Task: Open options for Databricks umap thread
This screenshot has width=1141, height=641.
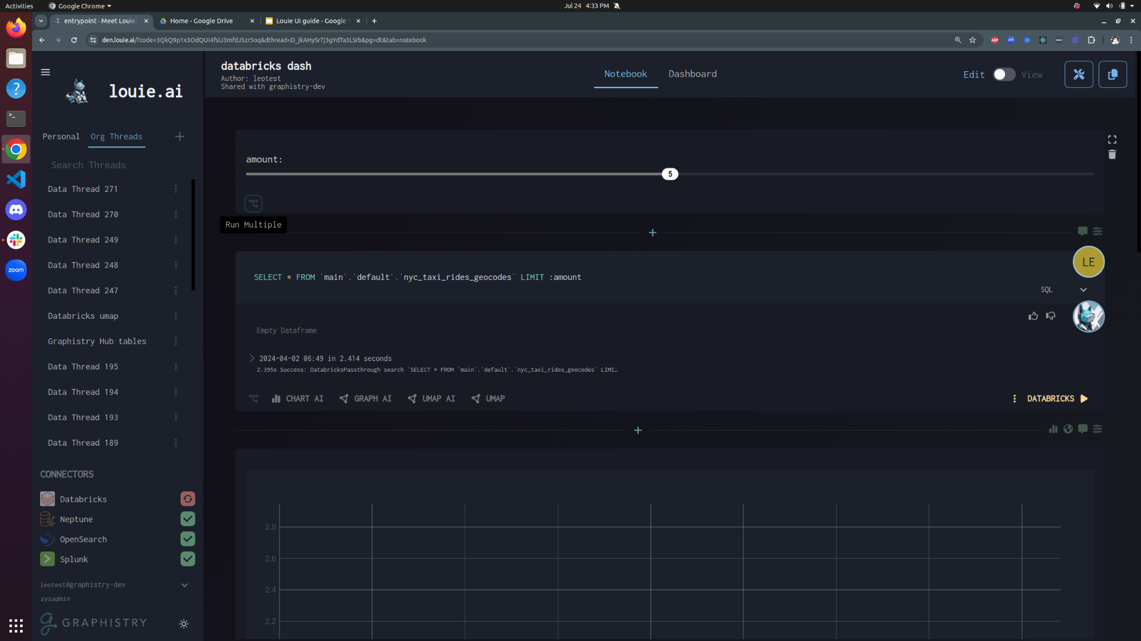Action: click(x=175, y=316)
